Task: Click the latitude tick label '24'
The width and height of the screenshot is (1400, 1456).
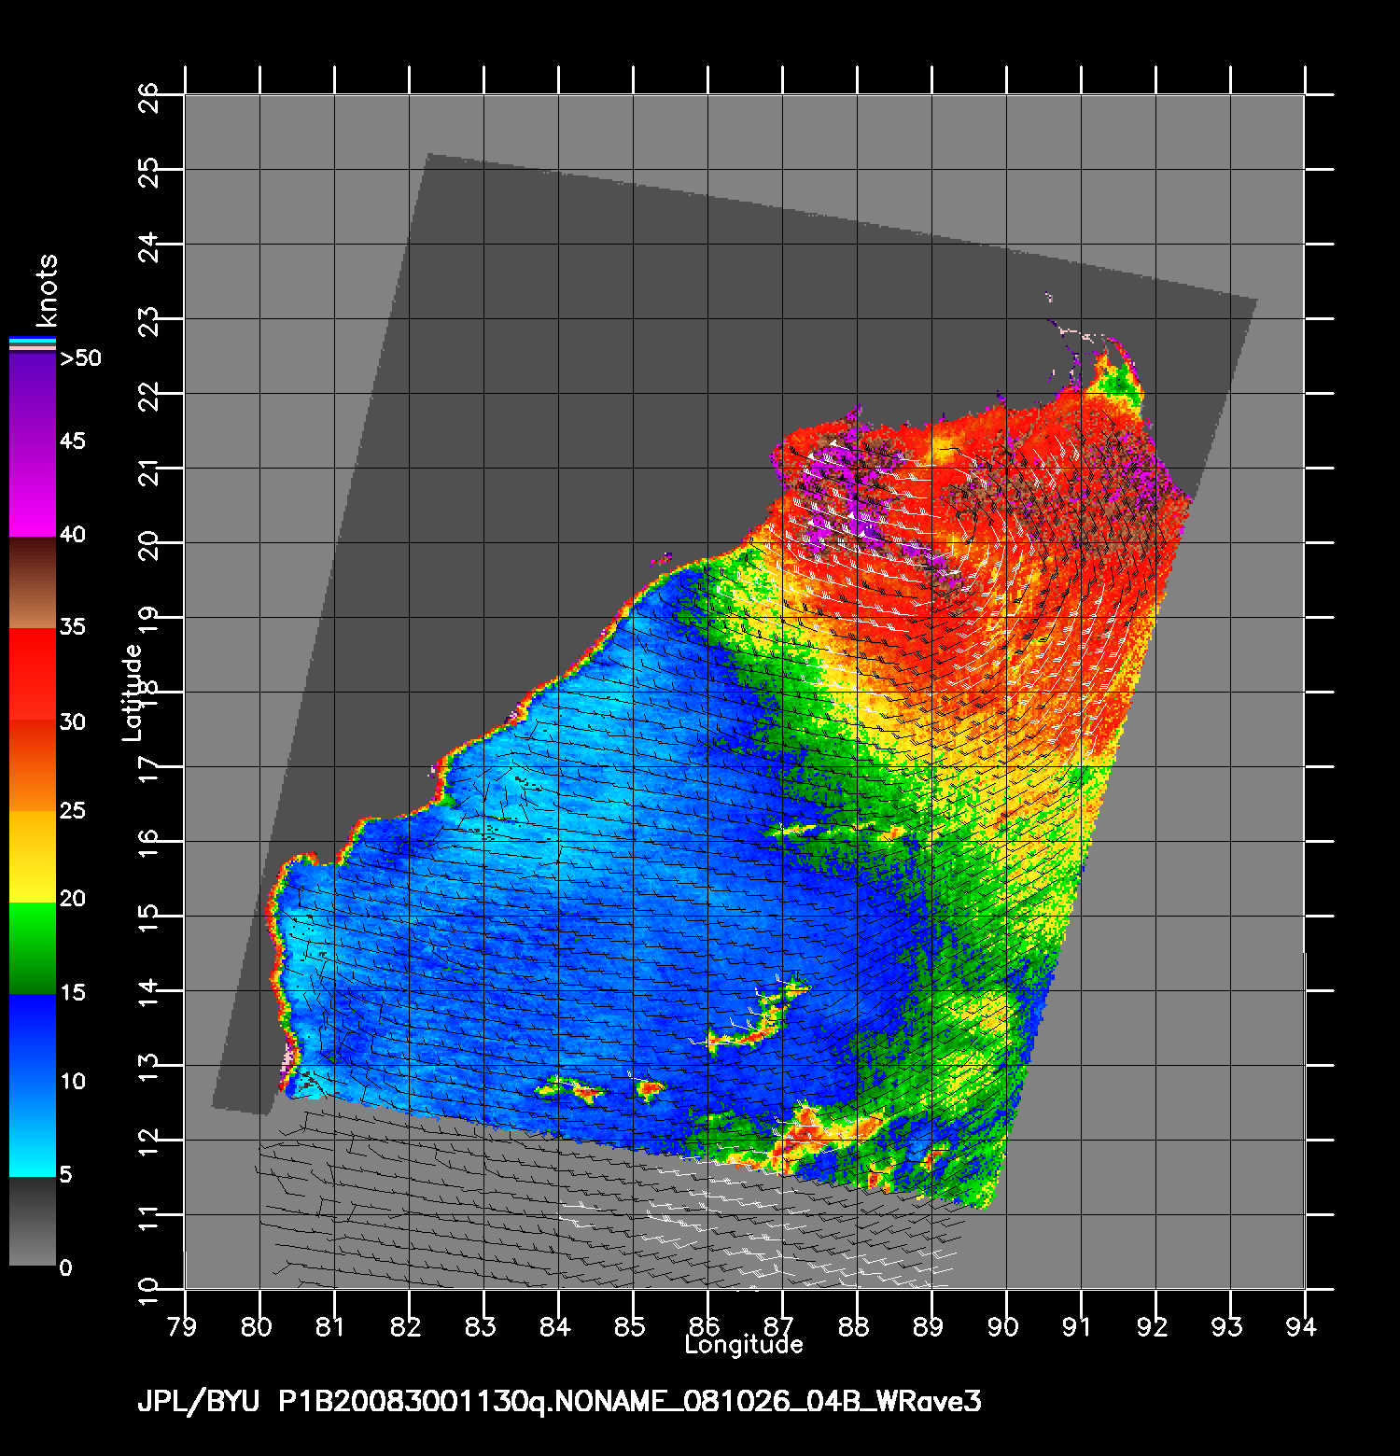Action: pos(148,246)
